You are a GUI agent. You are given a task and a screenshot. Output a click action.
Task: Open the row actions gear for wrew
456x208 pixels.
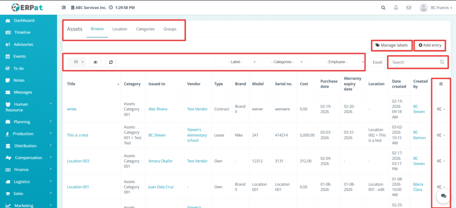coord(441,109)
